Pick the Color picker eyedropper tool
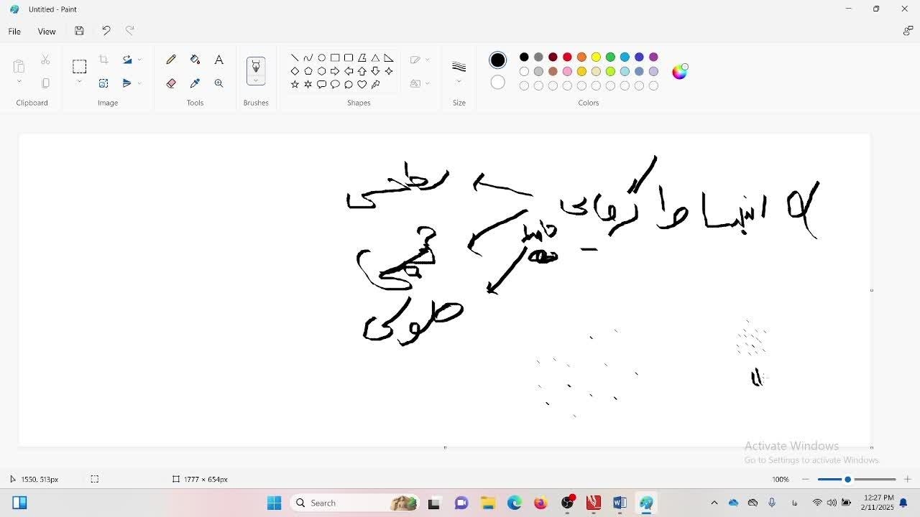Screen dimensions: 920x517 click(x=195, y=83)
